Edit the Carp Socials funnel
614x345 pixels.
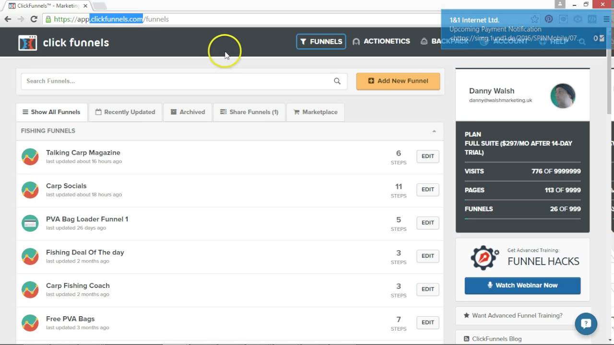click(x=428, y=189)
